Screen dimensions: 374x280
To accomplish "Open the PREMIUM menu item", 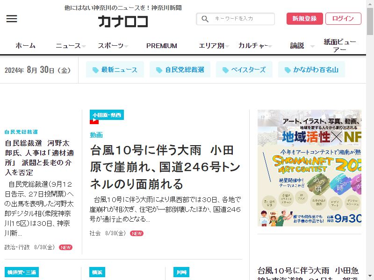I will pos(162,46).
